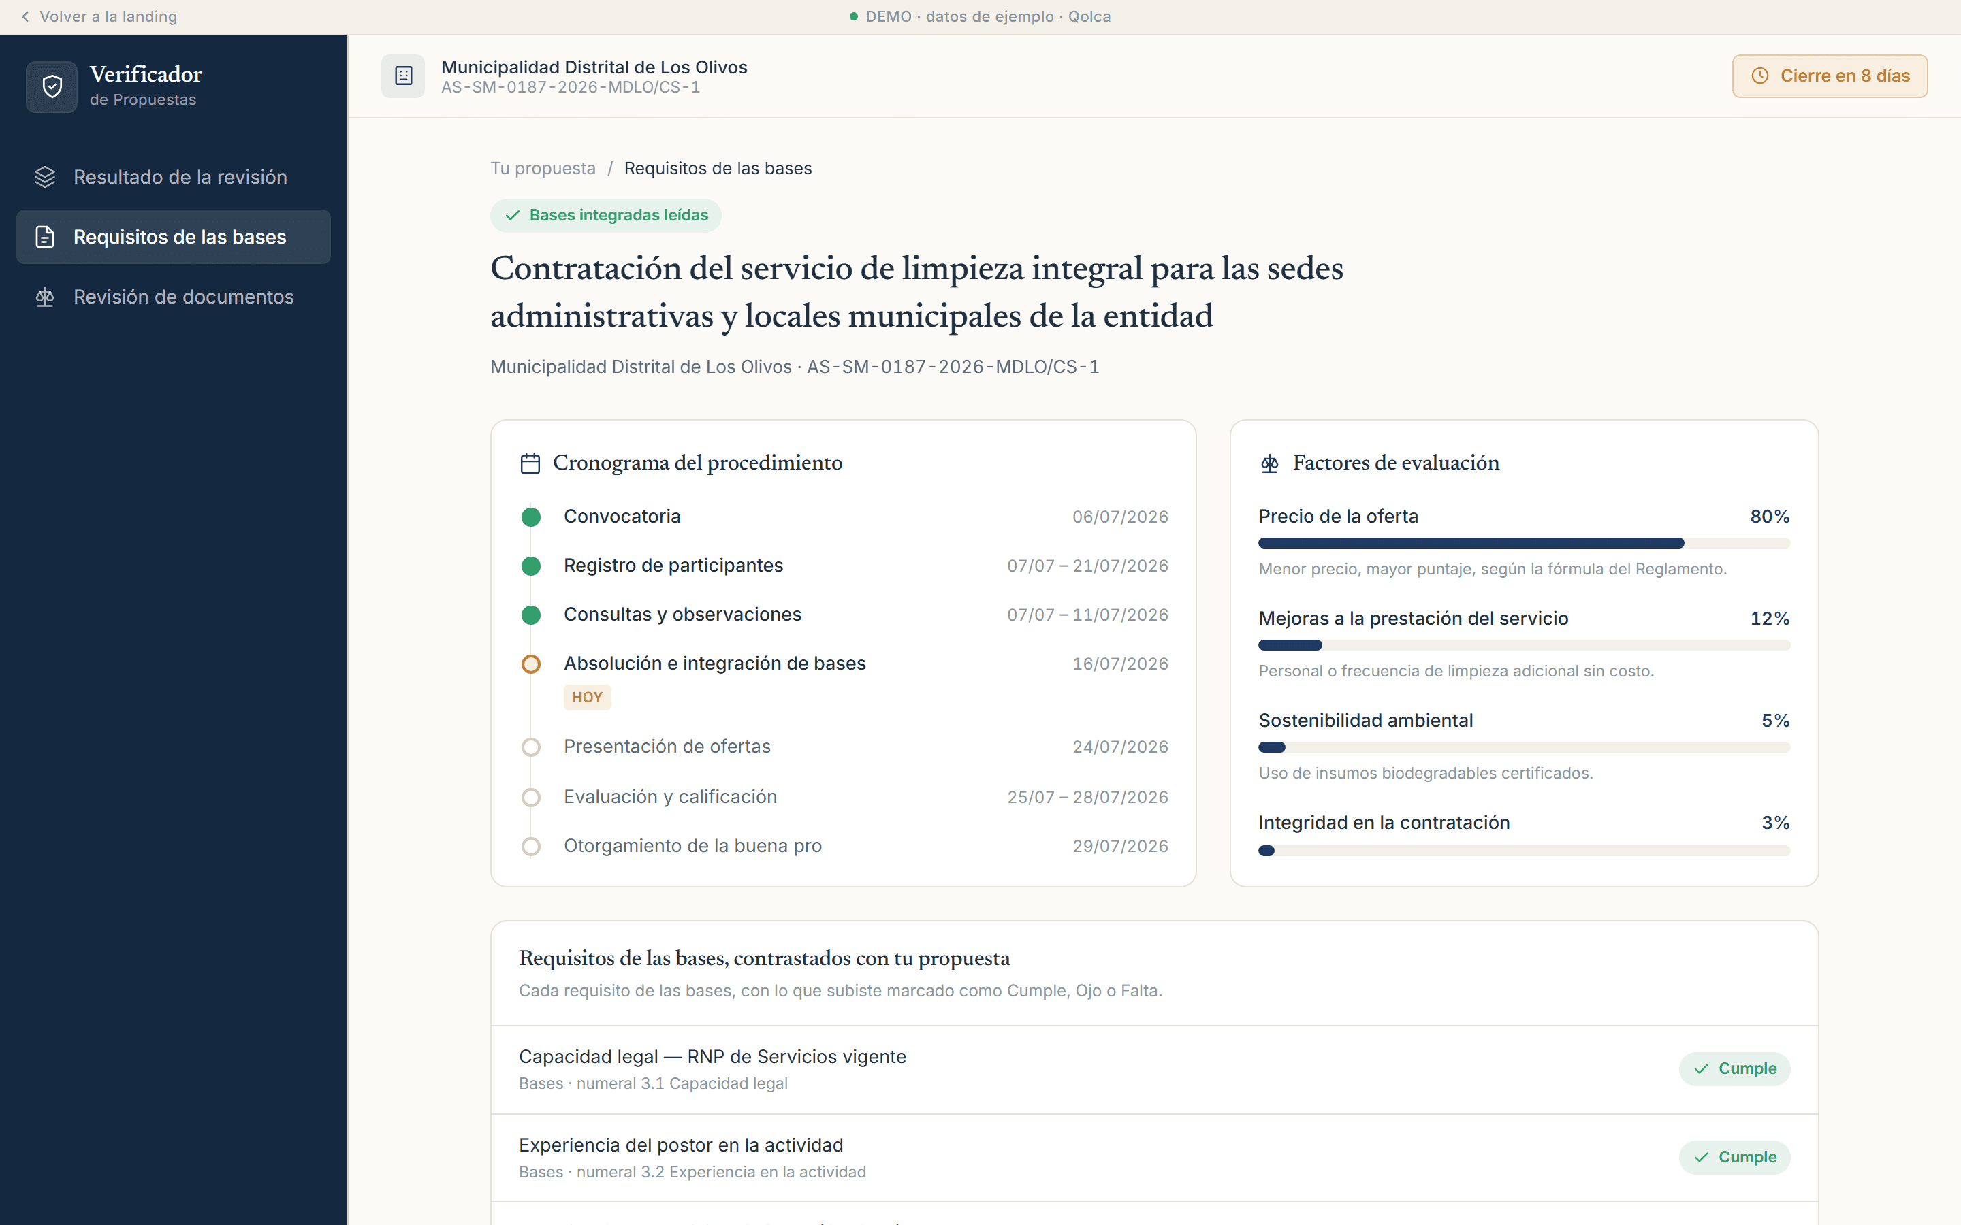Click the empty marker for Otorgamiento de la buena pro
Viewport: 1961px width, 1225px height.
pos(531,847)
